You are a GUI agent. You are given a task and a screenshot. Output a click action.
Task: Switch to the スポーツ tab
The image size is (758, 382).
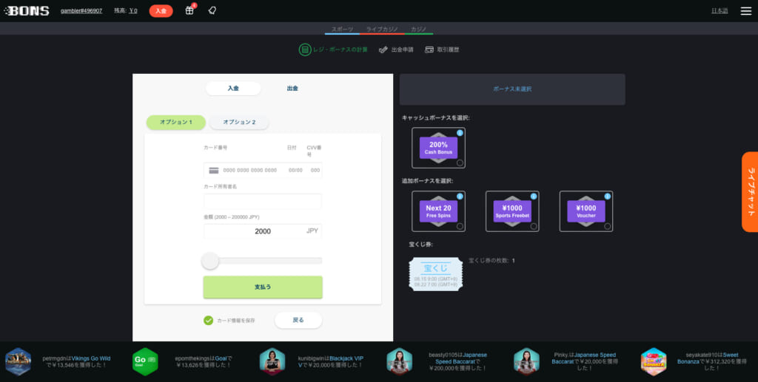(342, 30)
